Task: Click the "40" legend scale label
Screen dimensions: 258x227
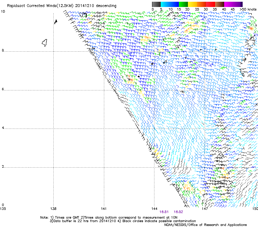Action: 224,9
